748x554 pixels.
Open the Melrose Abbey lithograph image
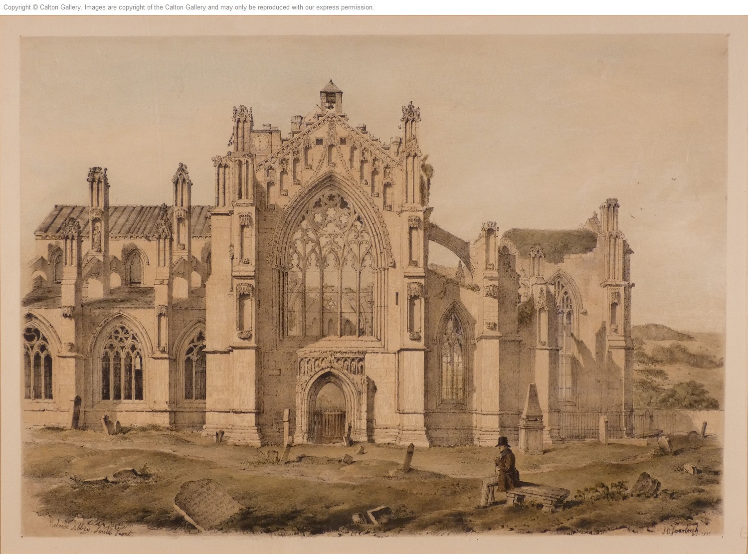(374, 284)
